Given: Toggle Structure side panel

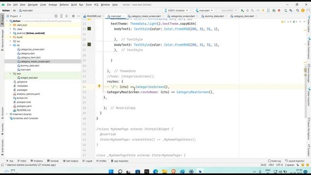Looking at the screenshot, I should point(2,113).
